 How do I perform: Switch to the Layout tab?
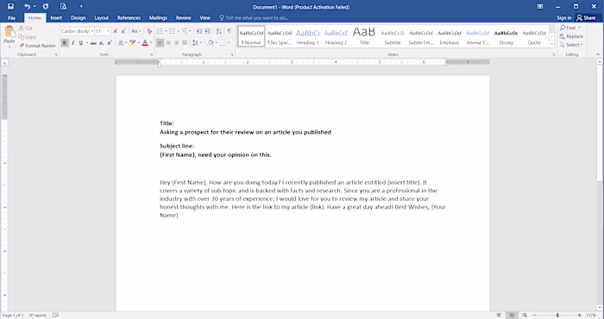[102, 18]
